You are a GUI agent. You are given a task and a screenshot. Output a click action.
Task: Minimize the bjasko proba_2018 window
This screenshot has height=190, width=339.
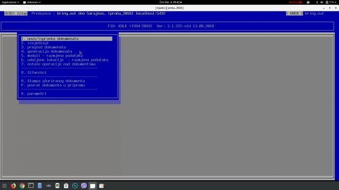324,8
